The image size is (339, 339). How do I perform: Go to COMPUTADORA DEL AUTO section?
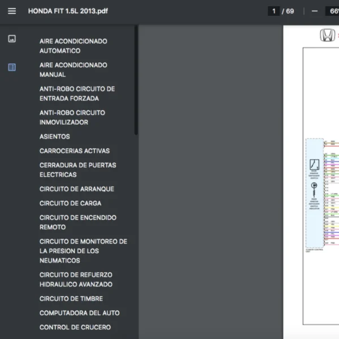coord(79,313)
